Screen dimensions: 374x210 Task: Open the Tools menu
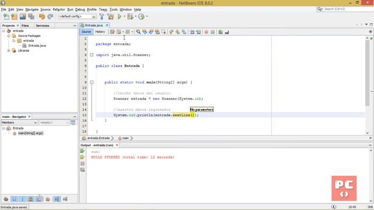point(113,9)
